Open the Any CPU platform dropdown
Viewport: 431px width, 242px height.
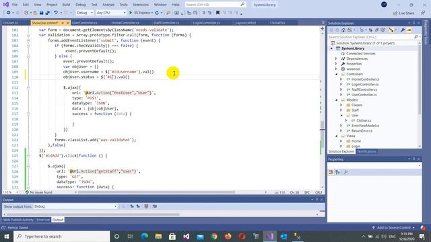click(x=111, y=13)
